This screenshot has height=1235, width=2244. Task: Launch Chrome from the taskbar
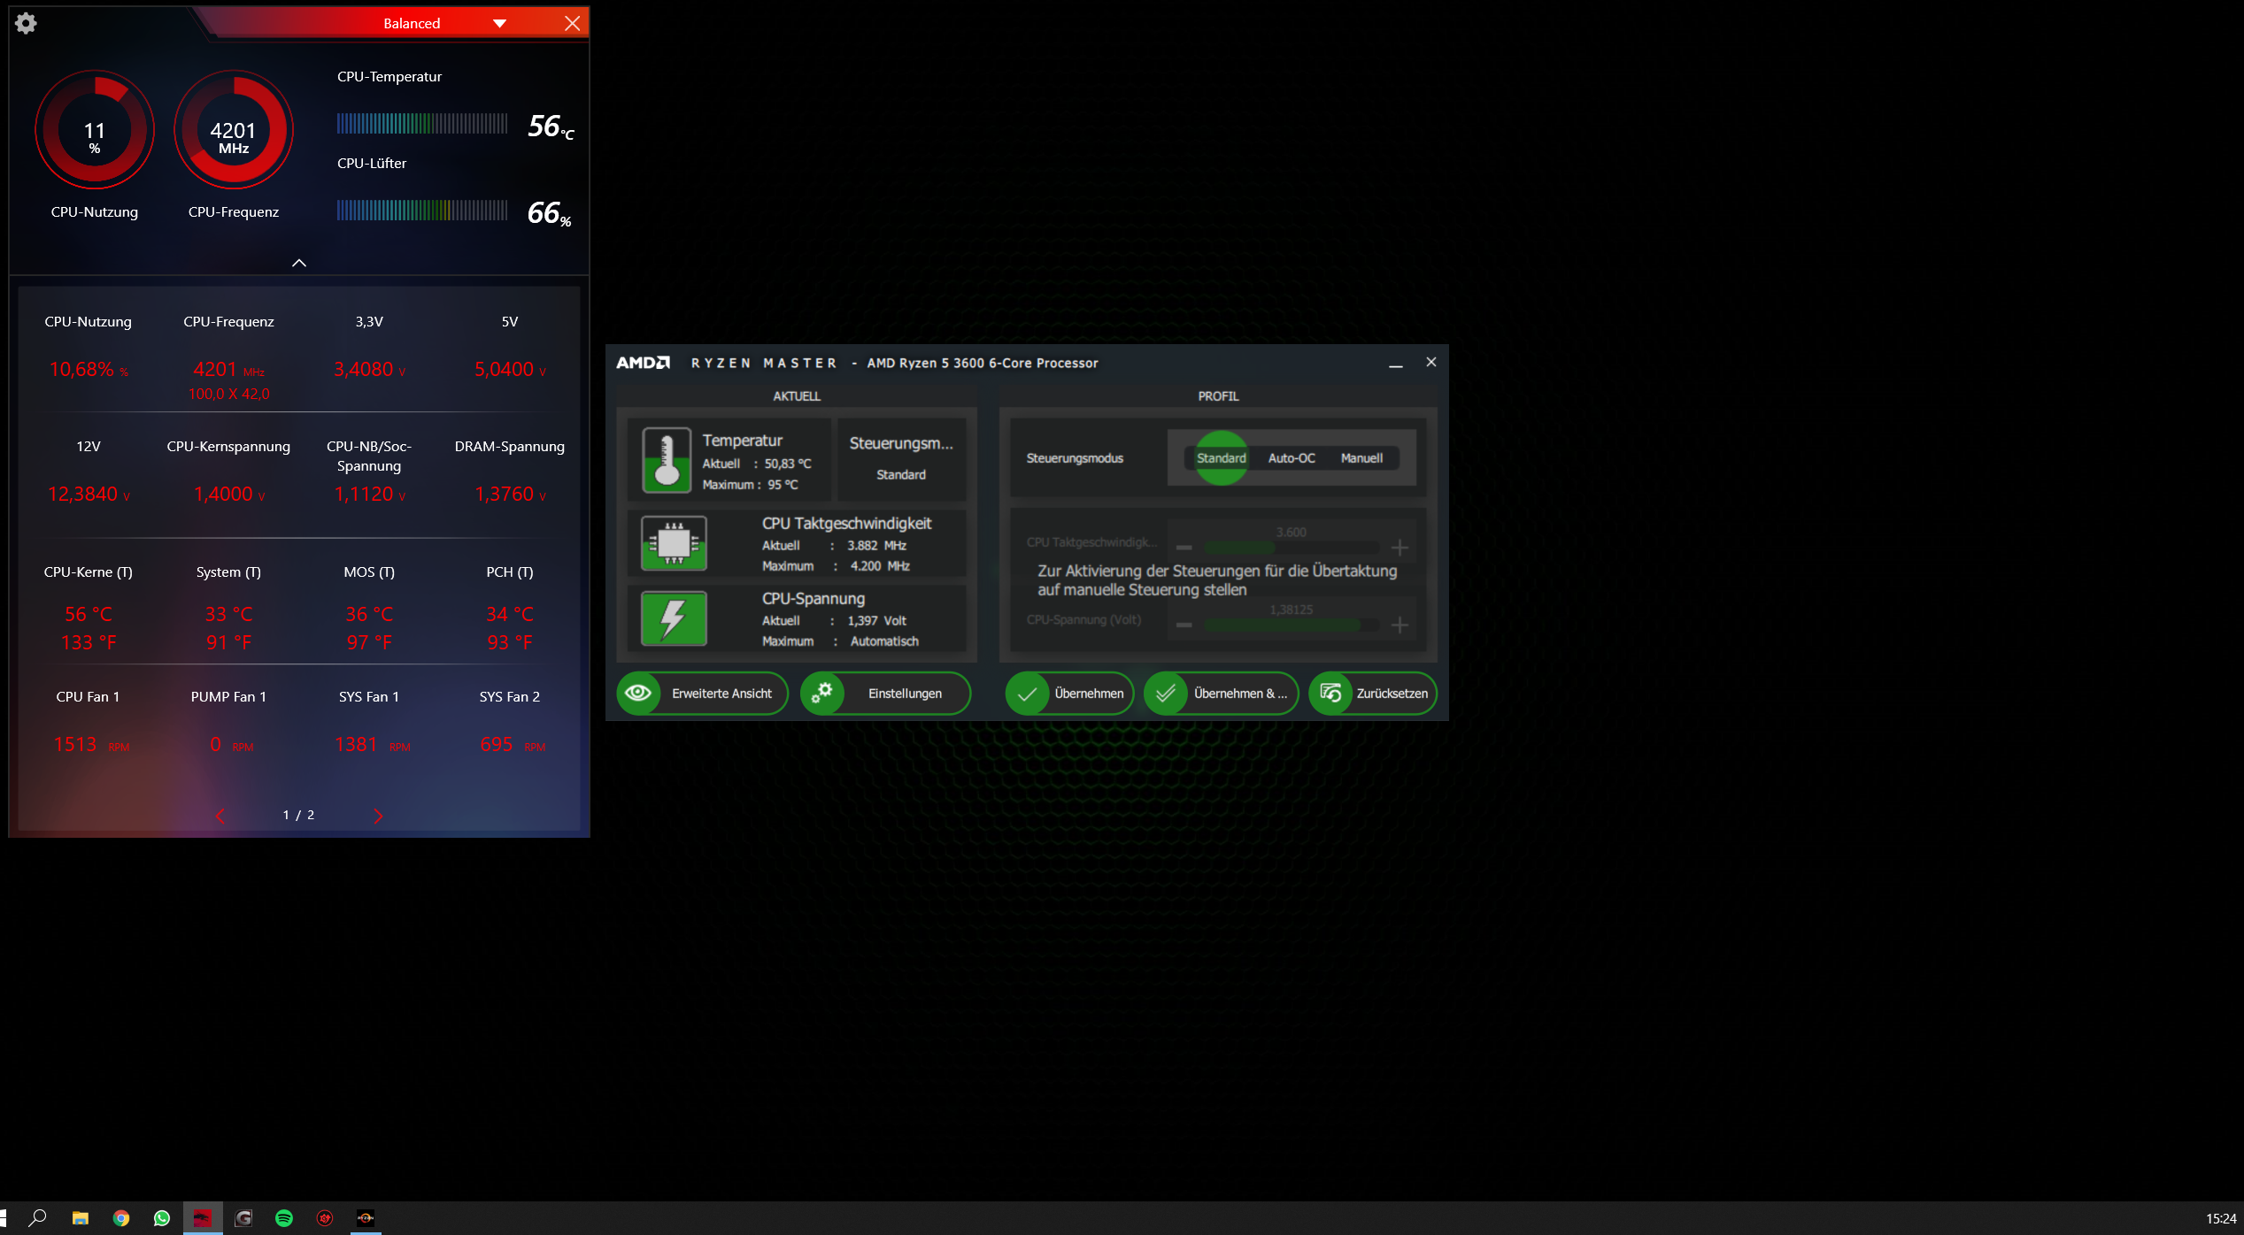(121, 1218)
